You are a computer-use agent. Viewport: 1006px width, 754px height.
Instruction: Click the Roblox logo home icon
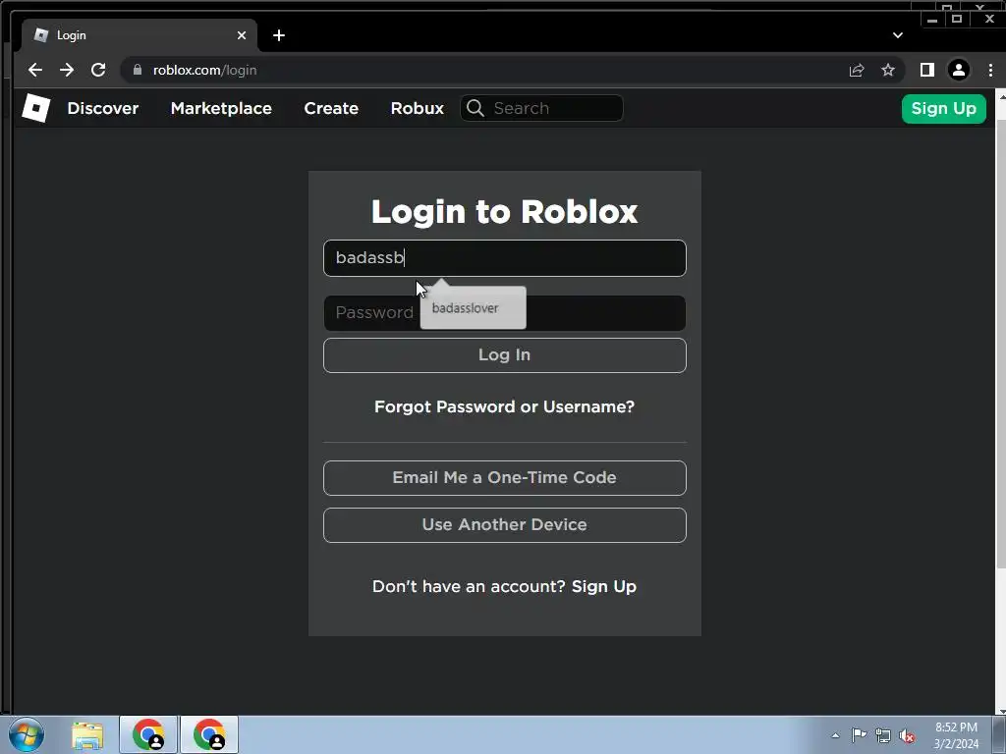(x=36, y=108)
